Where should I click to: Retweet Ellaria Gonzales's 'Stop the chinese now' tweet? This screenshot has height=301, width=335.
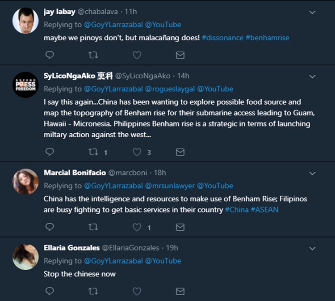94,291
